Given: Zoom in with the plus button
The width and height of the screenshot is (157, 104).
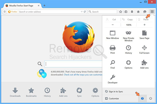Looking at the screenshot, I should pyautogui.click(x=144, y=25).
